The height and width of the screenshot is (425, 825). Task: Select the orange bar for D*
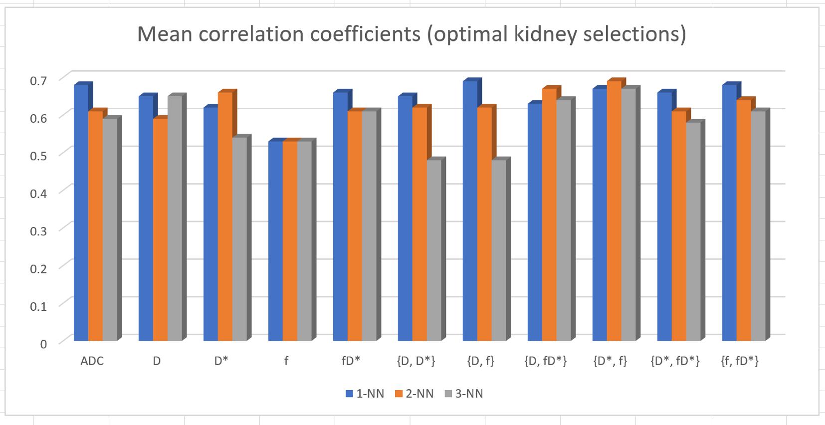click(x=225, y=217)
